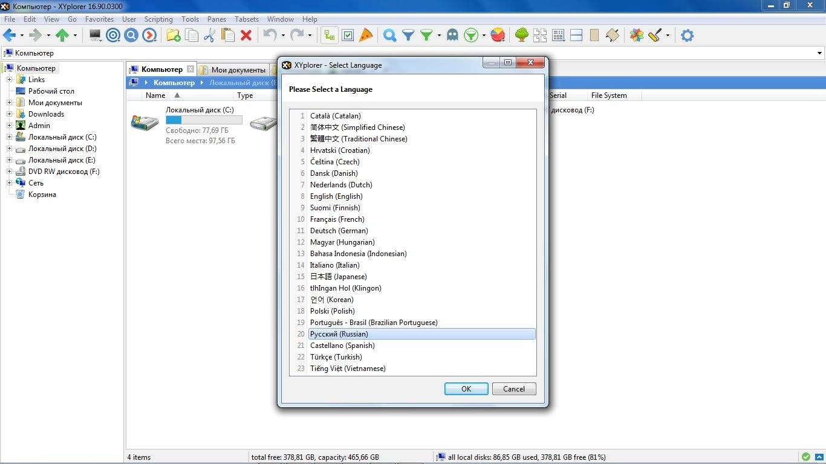Create a new folder with toolbar icon

173,36
